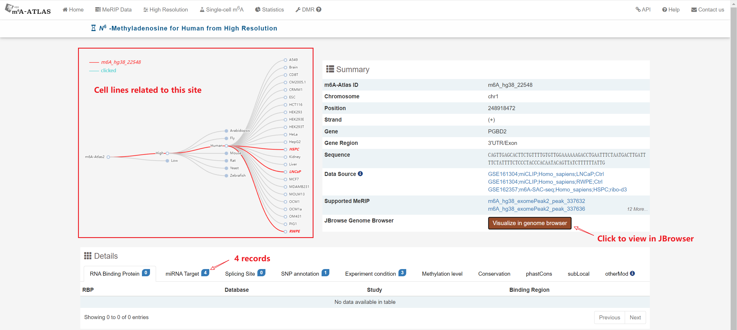Click the hourglass icon in page title
The width and height of the screenshot is (737, 330).
pyautogui.click(x=94, y=28)
